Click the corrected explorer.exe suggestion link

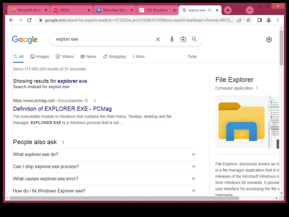pyautogui.click(x=72, y=81)
